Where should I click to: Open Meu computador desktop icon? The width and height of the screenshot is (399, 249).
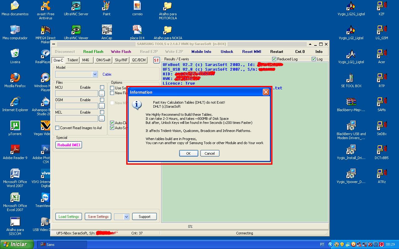tap(15, 32)
